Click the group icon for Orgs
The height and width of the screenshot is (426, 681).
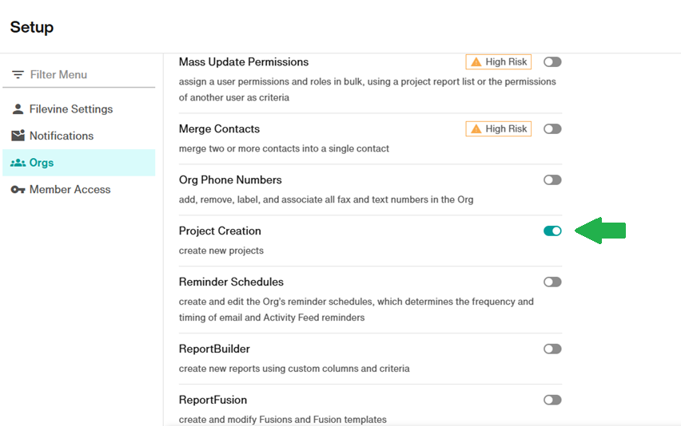pos(18,163)
